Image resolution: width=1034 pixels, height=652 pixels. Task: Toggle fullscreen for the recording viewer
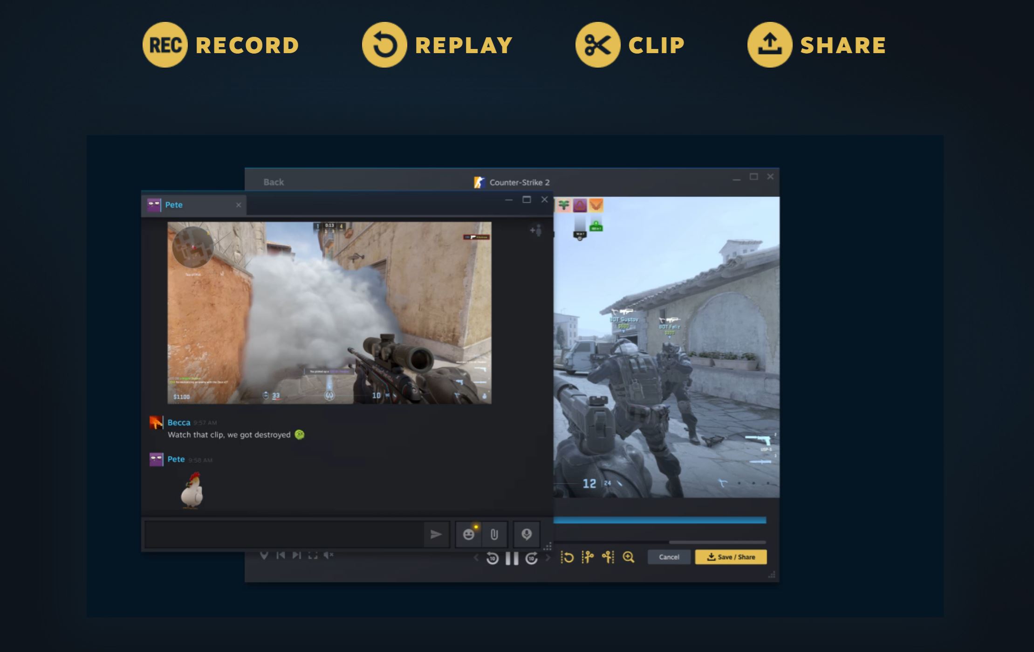(x=313, y=555)
